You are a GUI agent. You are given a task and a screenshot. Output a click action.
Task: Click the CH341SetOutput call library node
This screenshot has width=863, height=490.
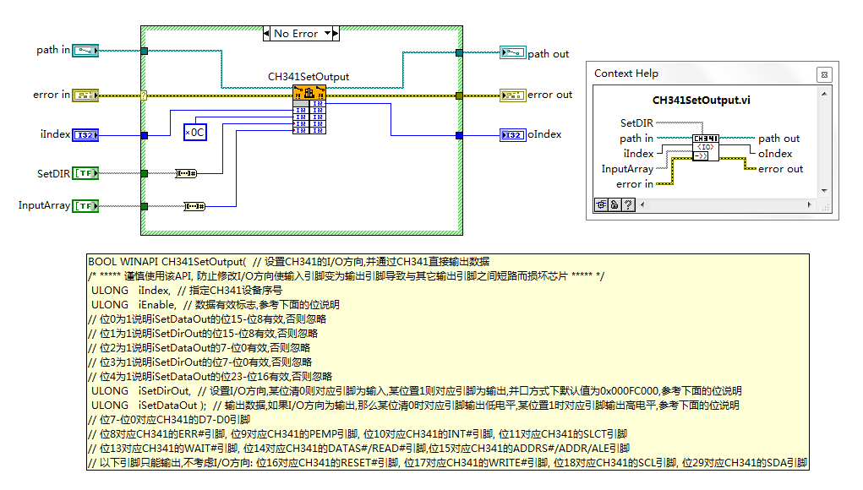point(309,110)
